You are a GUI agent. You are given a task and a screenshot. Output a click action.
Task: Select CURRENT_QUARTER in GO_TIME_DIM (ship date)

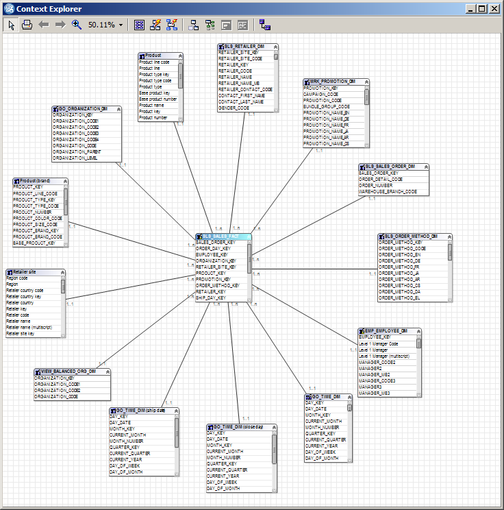click(x=130, y=453)
